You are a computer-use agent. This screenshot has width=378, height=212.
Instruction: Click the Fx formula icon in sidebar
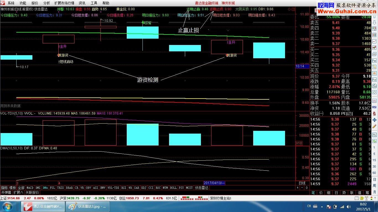[374, 86]
